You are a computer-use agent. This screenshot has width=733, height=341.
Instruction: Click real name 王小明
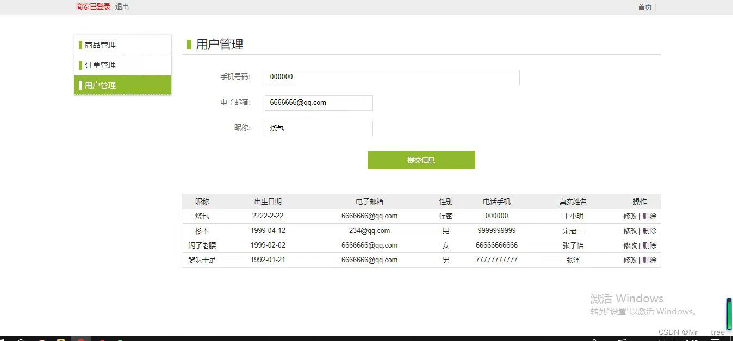(573, 216)
